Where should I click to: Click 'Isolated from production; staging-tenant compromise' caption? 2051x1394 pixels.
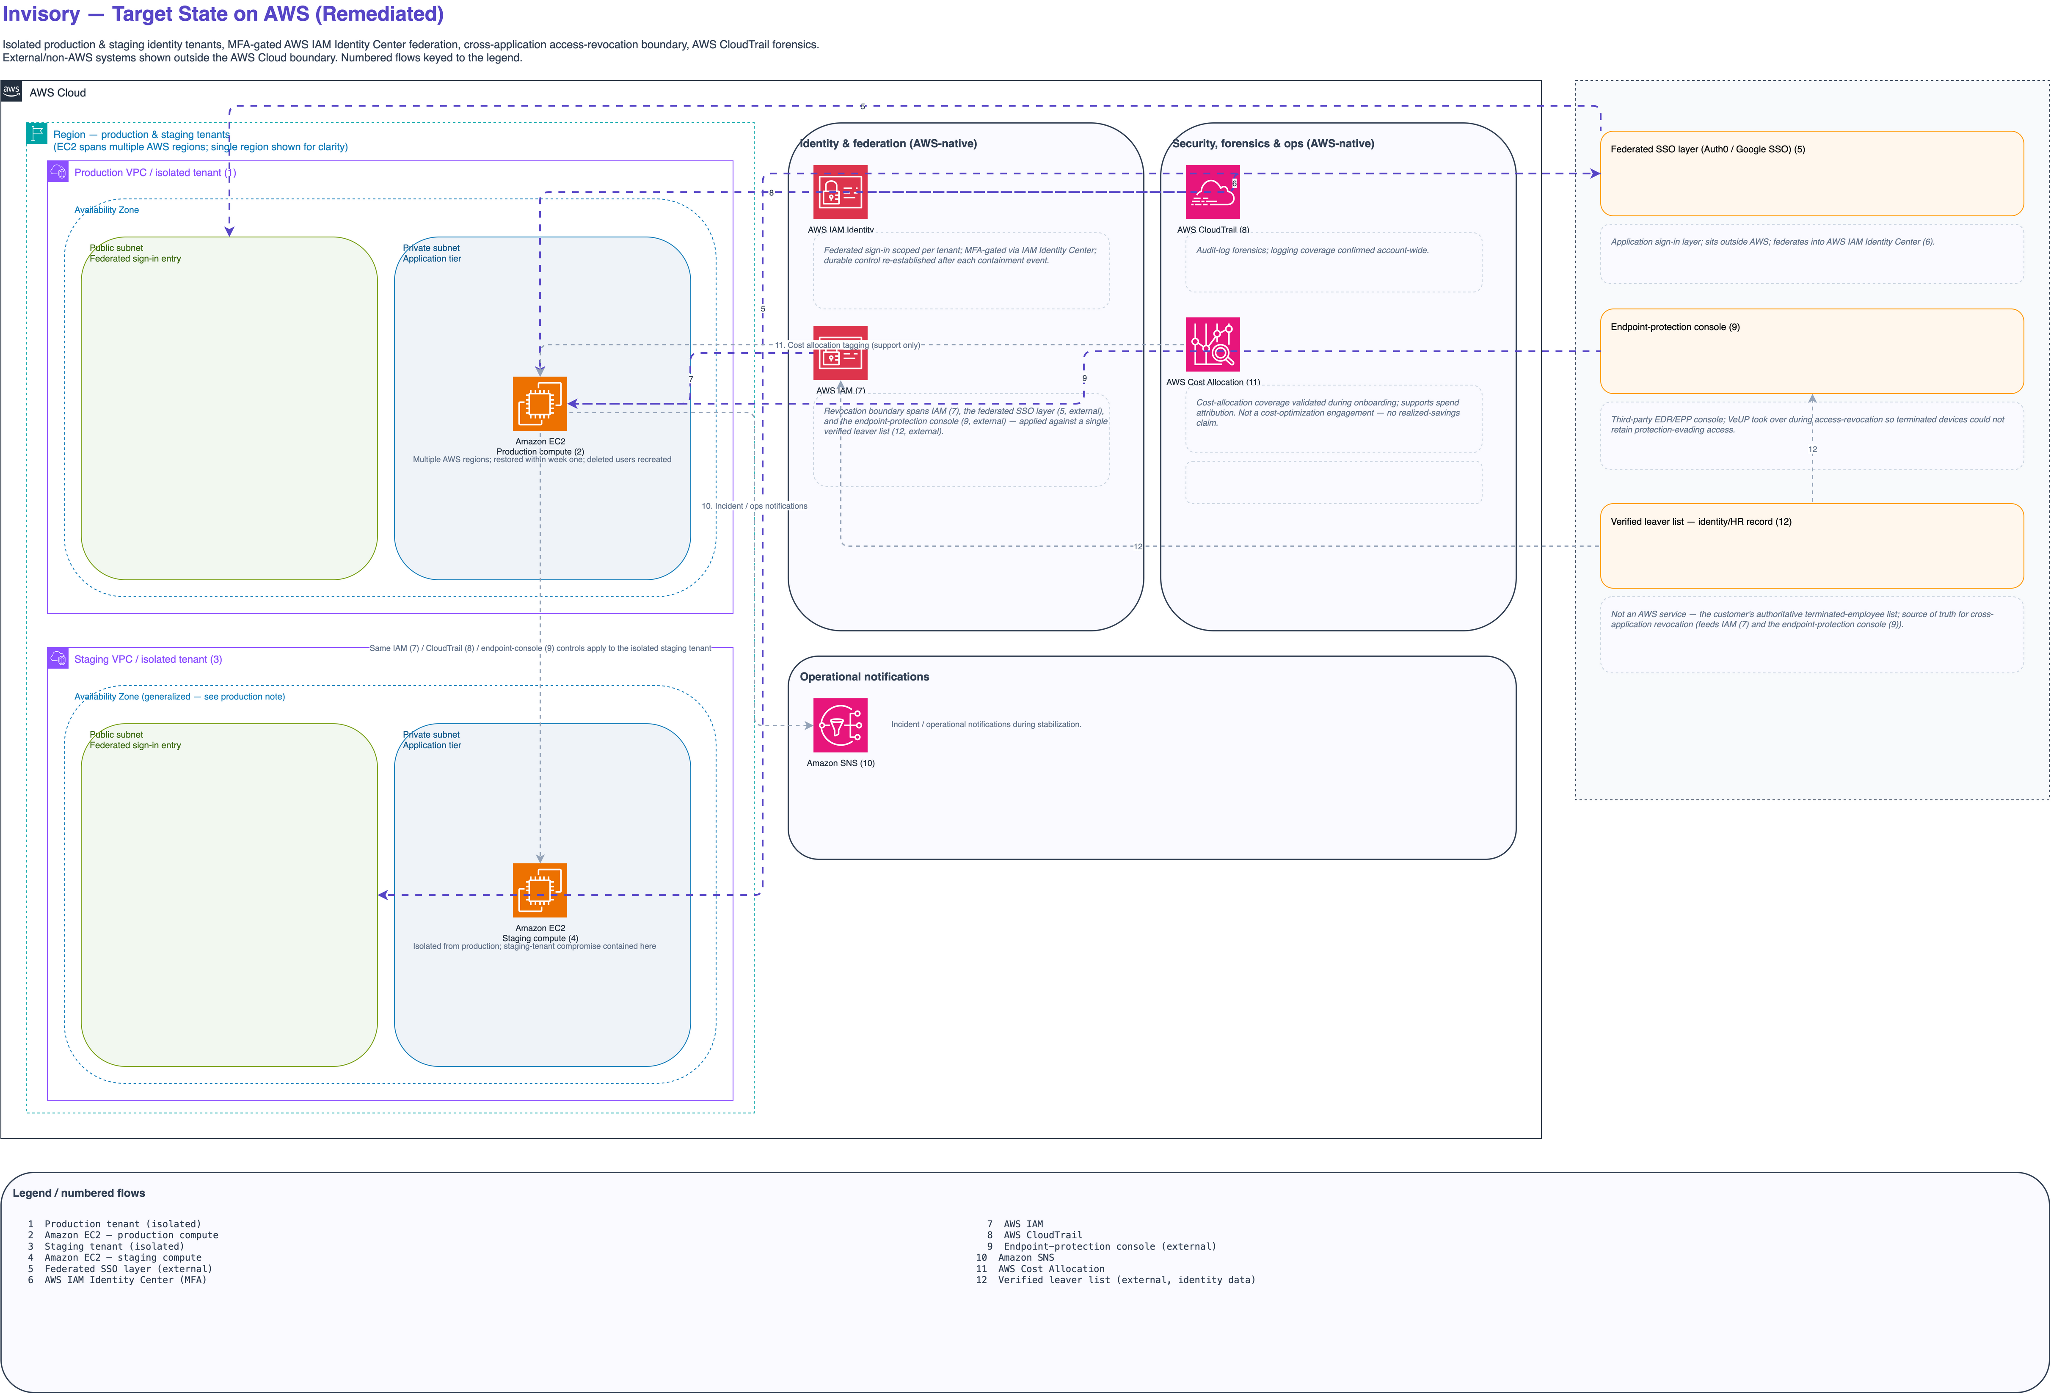[535, 946]
